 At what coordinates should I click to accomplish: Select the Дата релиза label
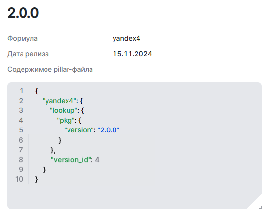coord(28,54)
